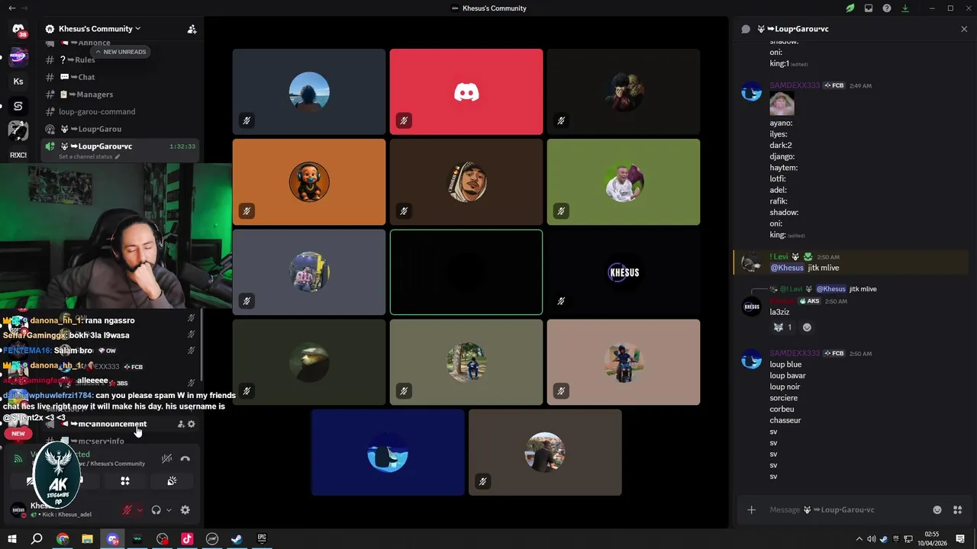Click the green leaf icon in the title bar
The height and width of the screenshot is (549, 977).
850,8
